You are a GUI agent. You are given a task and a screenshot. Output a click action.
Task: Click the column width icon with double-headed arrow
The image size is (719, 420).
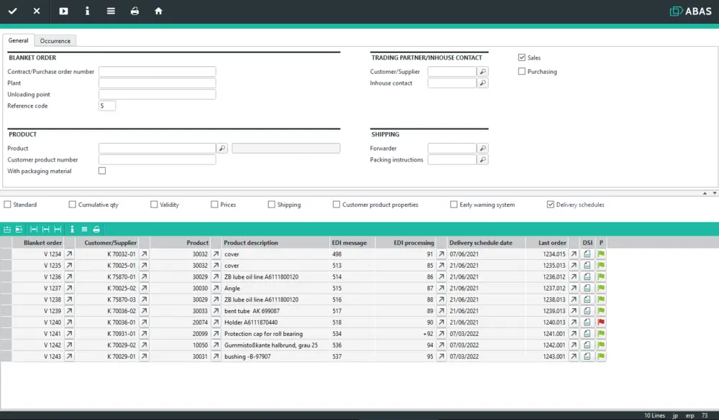(34, 229)
